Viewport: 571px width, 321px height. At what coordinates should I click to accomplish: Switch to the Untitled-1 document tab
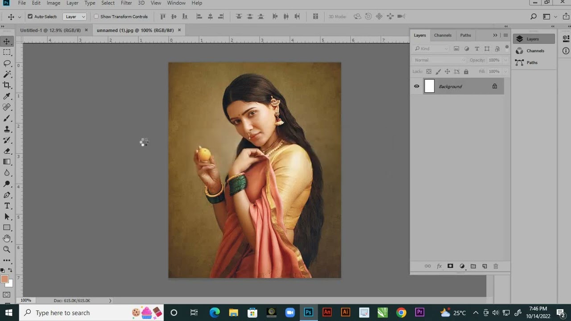tap(50, 30)
